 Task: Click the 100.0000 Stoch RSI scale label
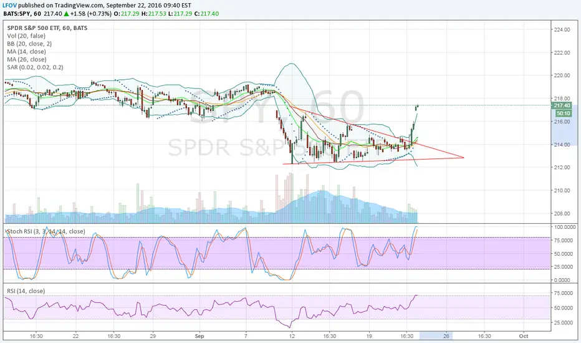point(565,227)
